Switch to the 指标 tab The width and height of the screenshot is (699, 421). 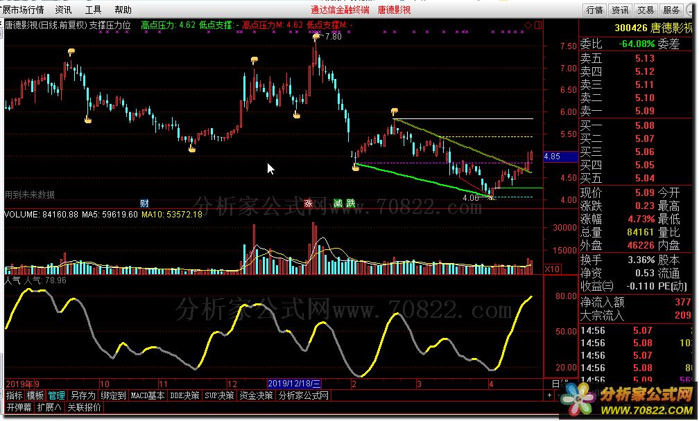coord(15,395)
